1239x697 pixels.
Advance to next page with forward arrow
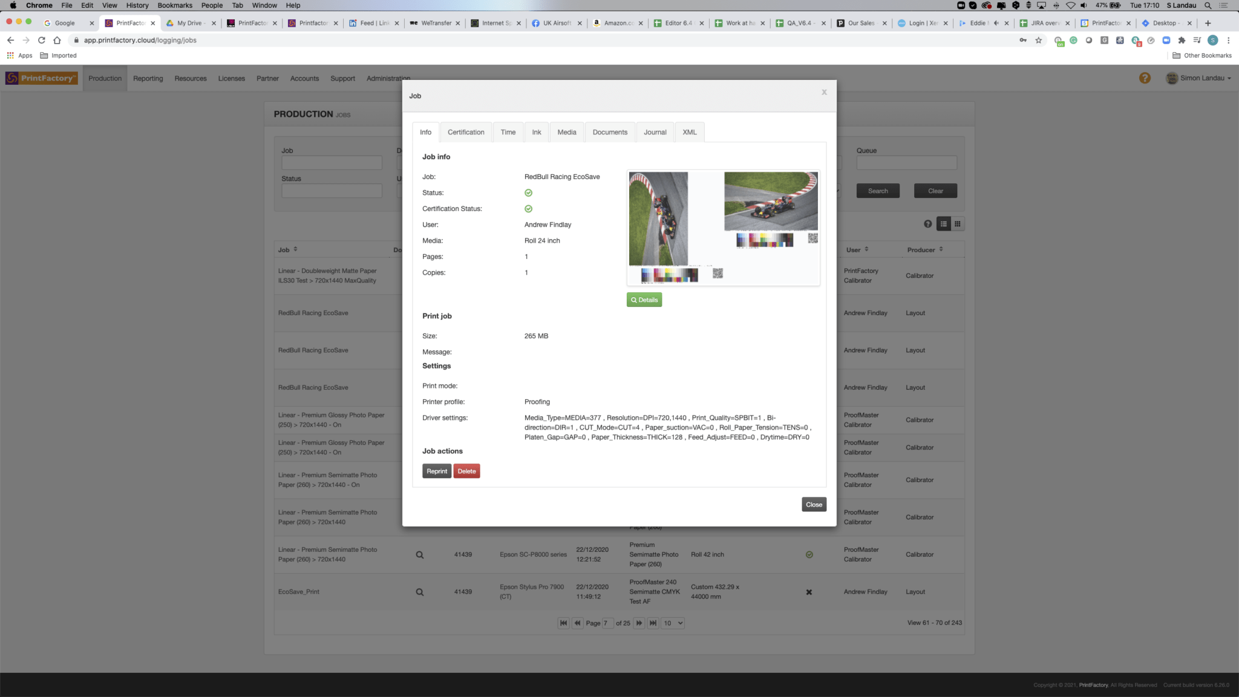(x=639, y=623)
